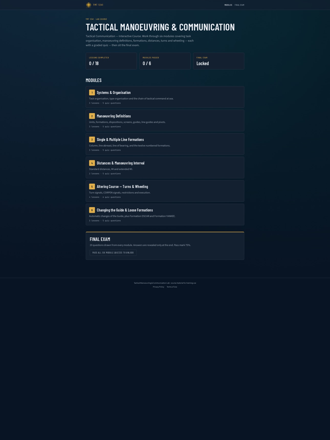Viewport: 330px width, 440px height.
Task: Open Distances & Manoeuvring Interval module
Action: coord(165,167)
